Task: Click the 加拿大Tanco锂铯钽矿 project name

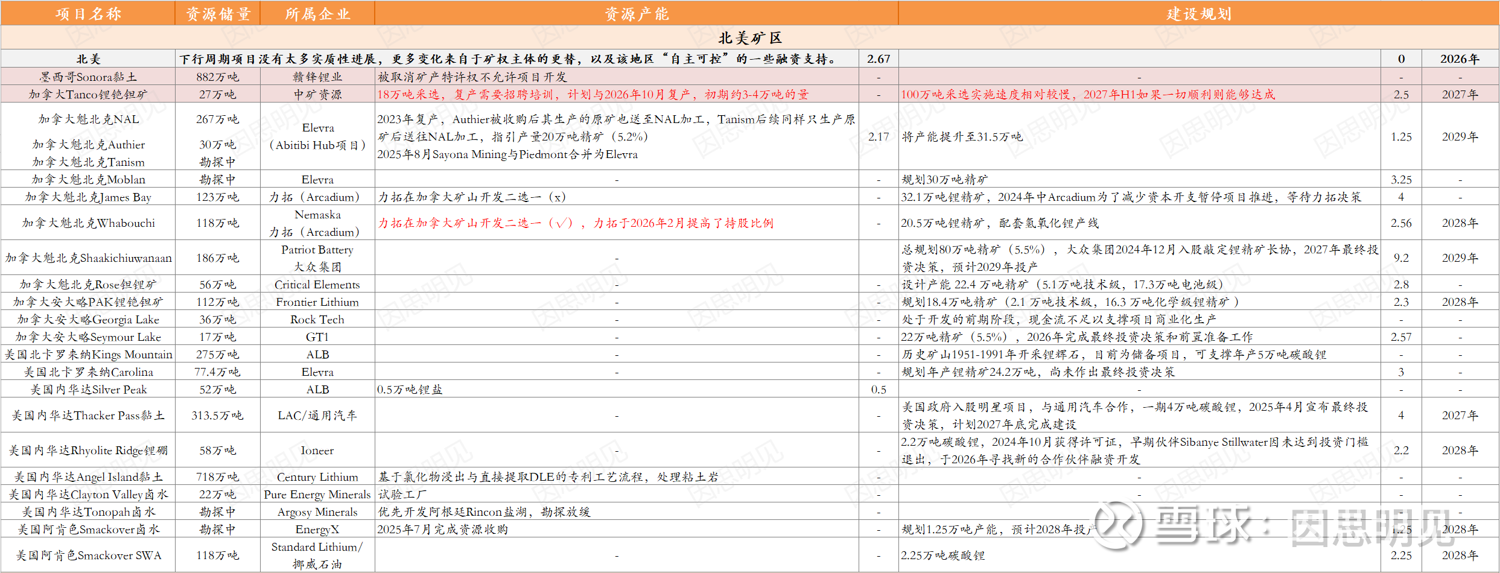Action: tap(88, 94)
